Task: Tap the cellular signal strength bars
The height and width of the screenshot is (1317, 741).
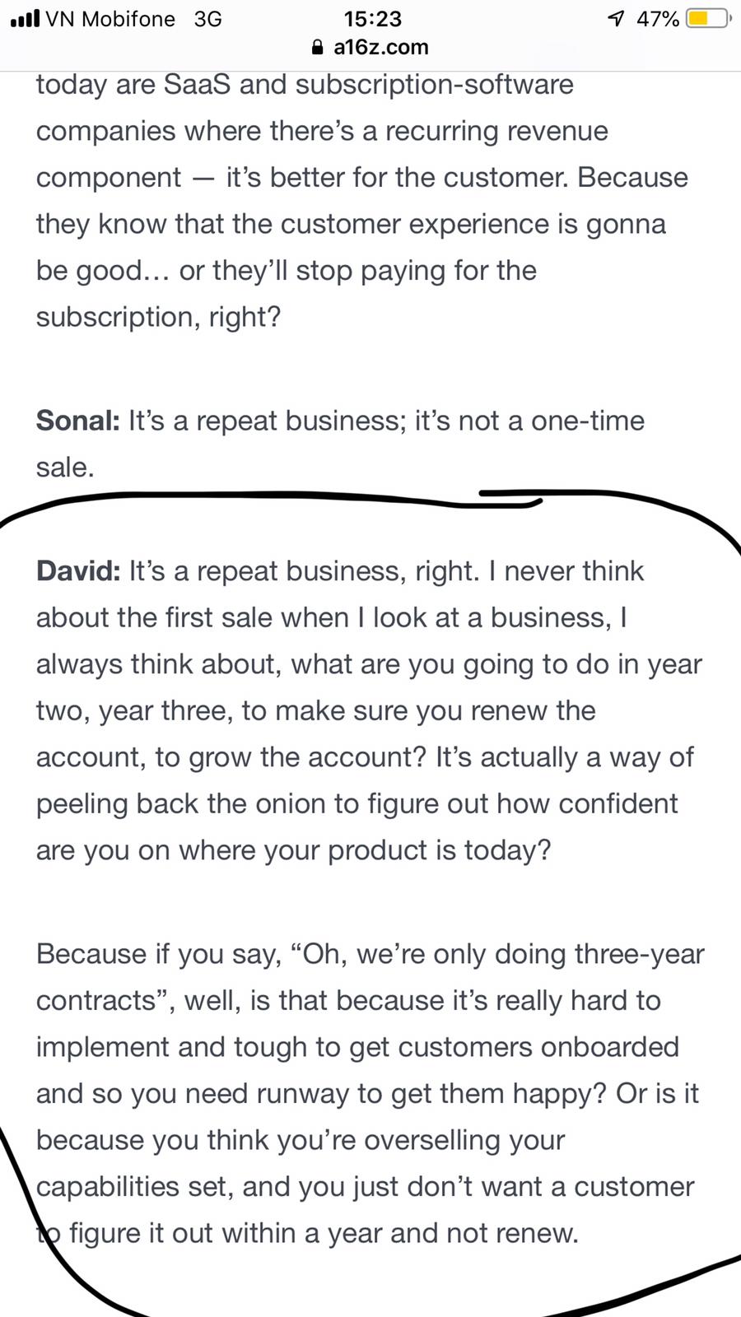Action: click(x=25, y=19)
